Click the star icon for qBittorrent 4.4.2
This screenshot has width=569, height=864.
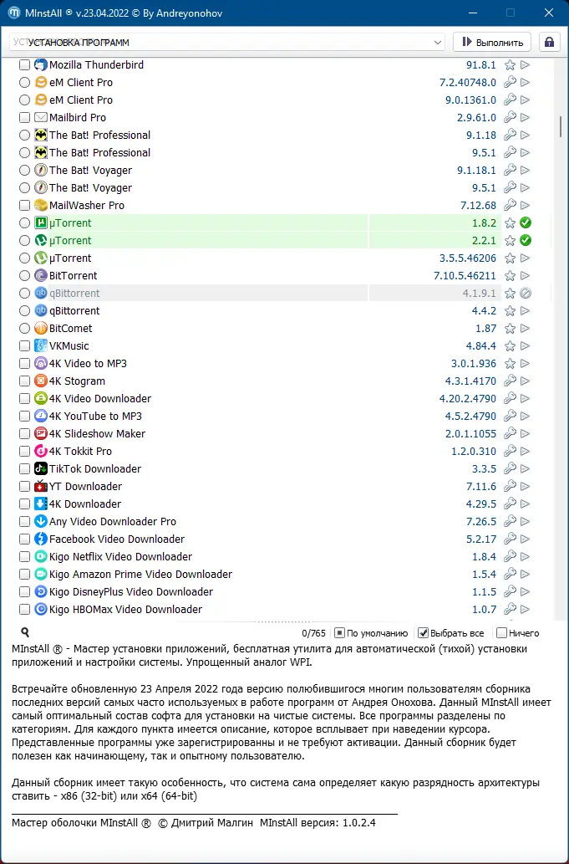[510, 311]
